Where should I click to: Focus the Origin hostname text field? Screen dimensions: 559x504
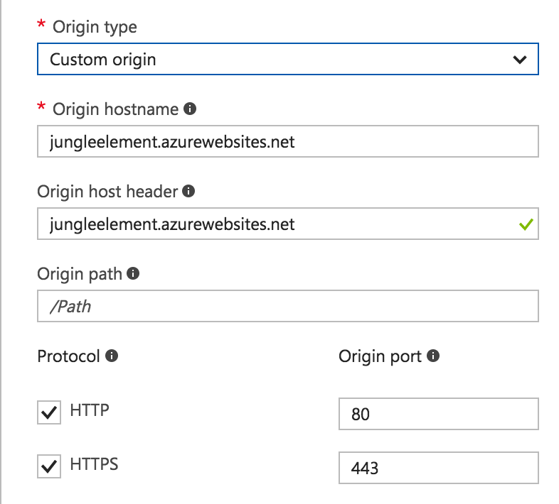point(288,141)
